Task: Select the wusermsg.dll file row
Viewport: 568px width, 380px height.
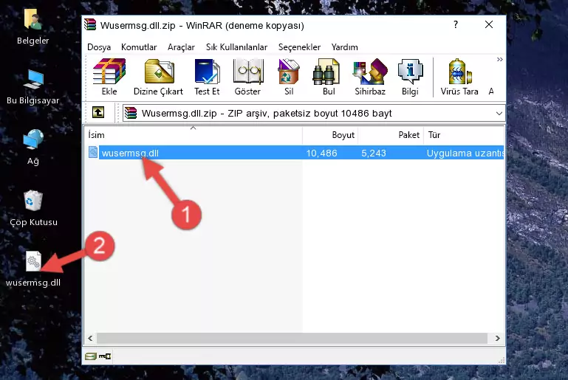Action: pyautogui.click(x=295, y=153)
